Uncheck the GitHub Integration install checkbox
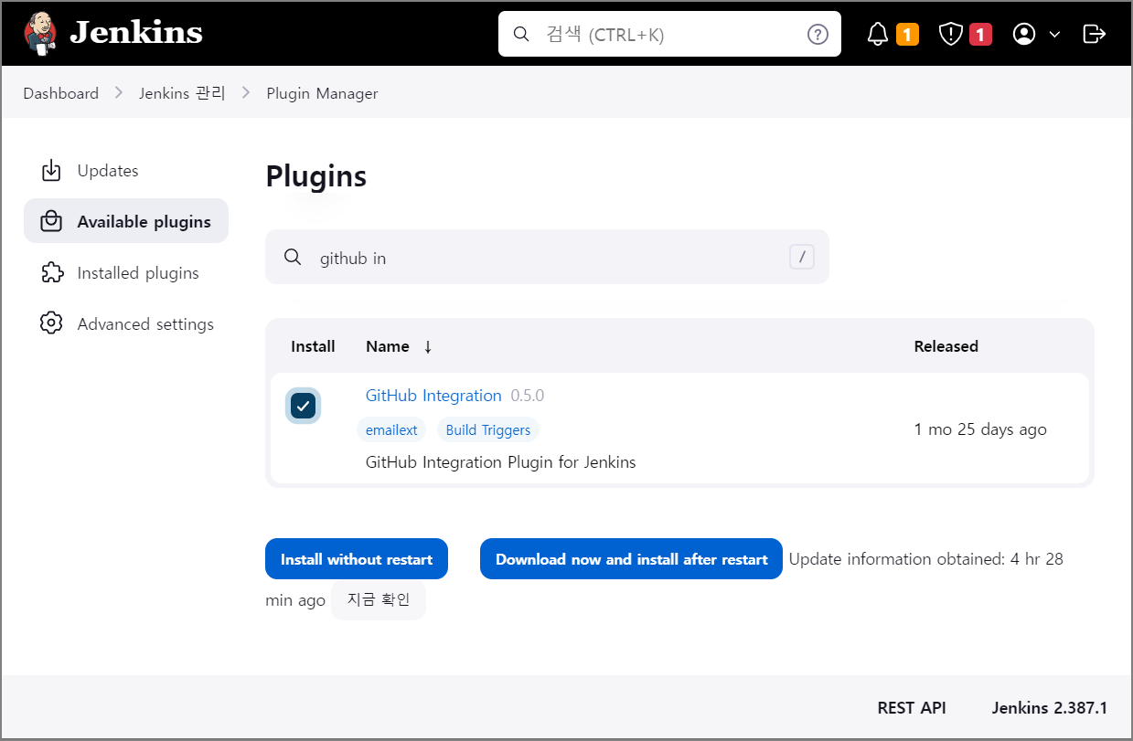This screenshot has height=741, width=1133. pos(303,406)
